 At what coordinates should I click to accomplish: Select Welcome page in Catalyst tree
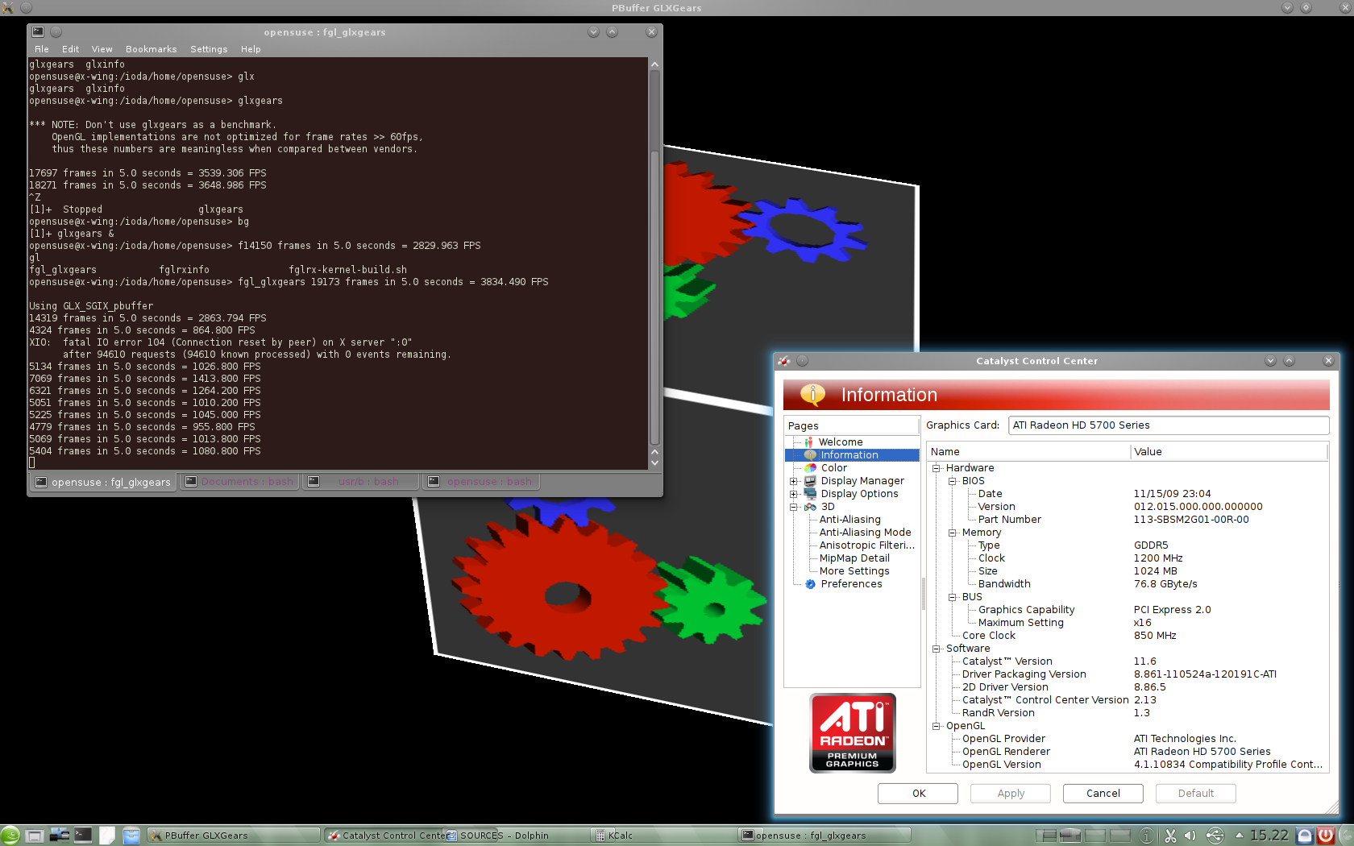click(x=840, y=442)
